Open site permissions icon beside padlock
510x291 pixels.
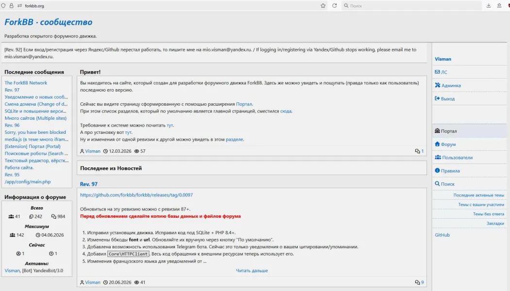(x=19, y=5)
